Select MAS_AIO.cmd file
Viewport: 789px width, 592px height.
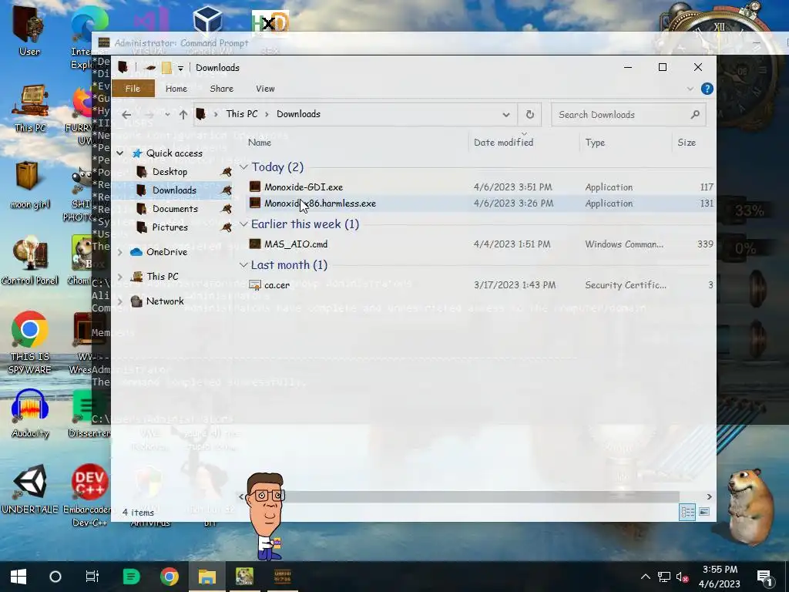click(x=481, y=244)
